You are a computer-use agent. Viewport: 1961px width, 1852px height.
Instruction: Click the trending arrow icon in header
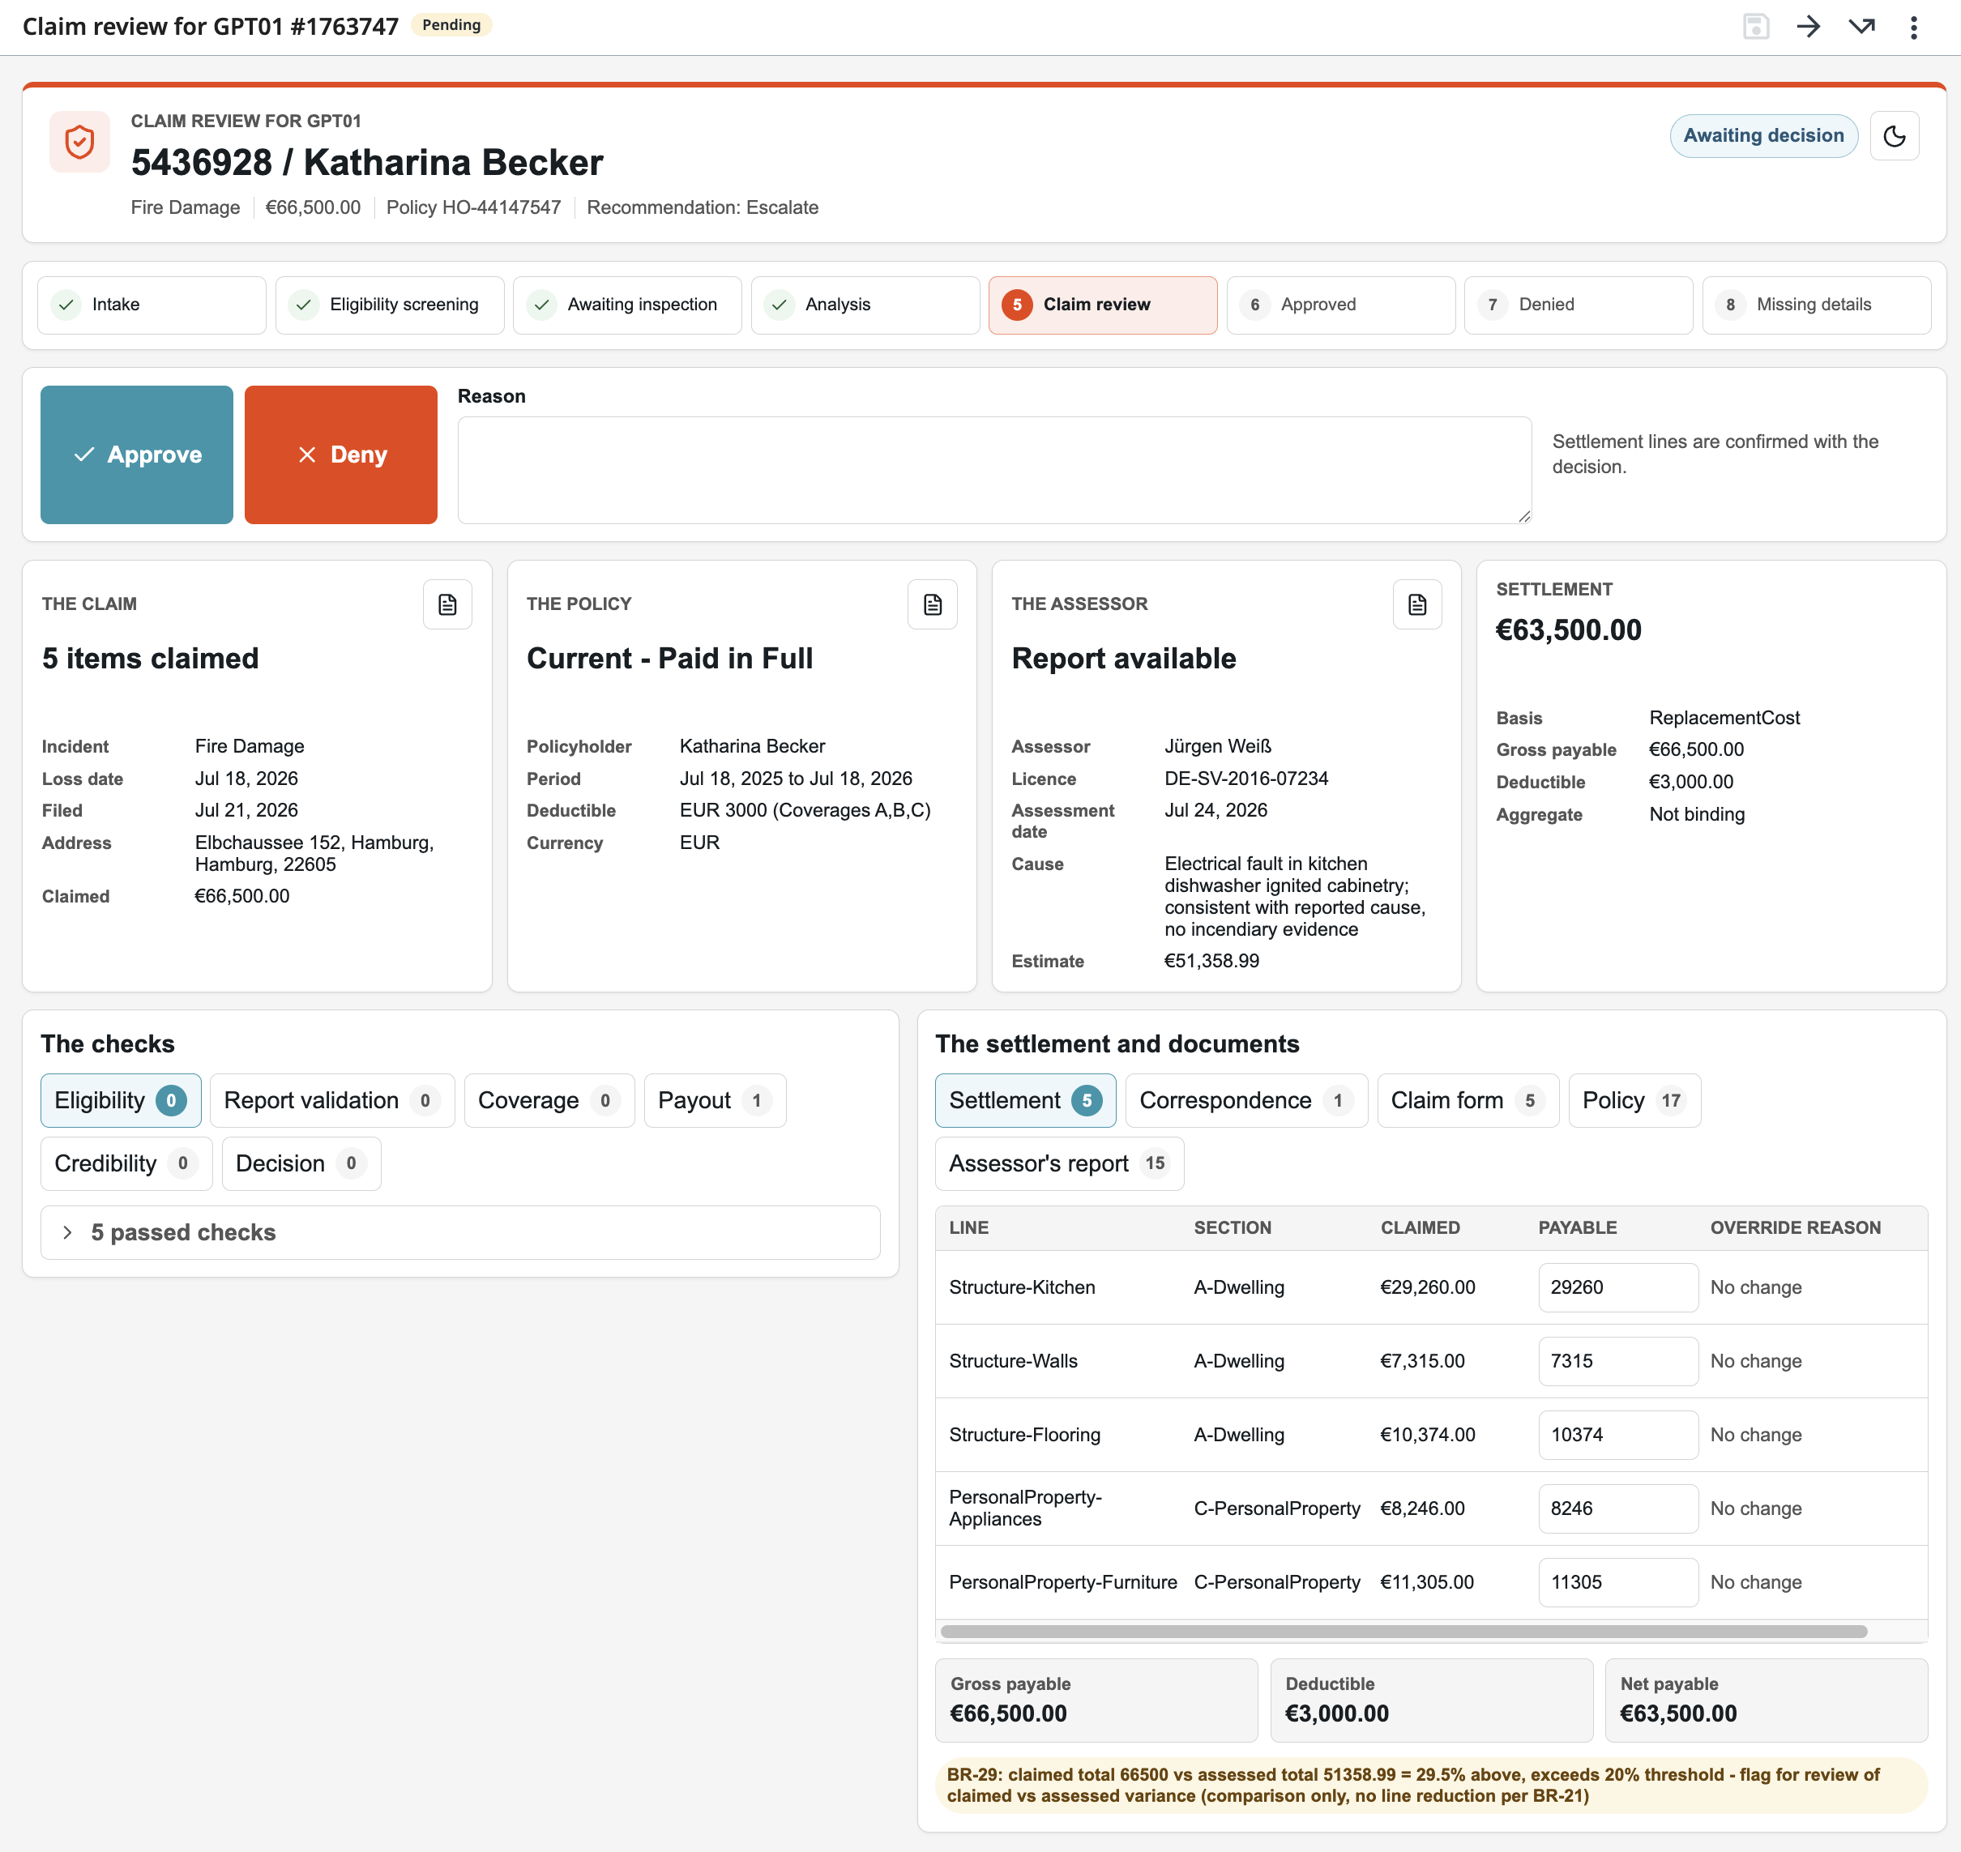tap(1861, 27)
